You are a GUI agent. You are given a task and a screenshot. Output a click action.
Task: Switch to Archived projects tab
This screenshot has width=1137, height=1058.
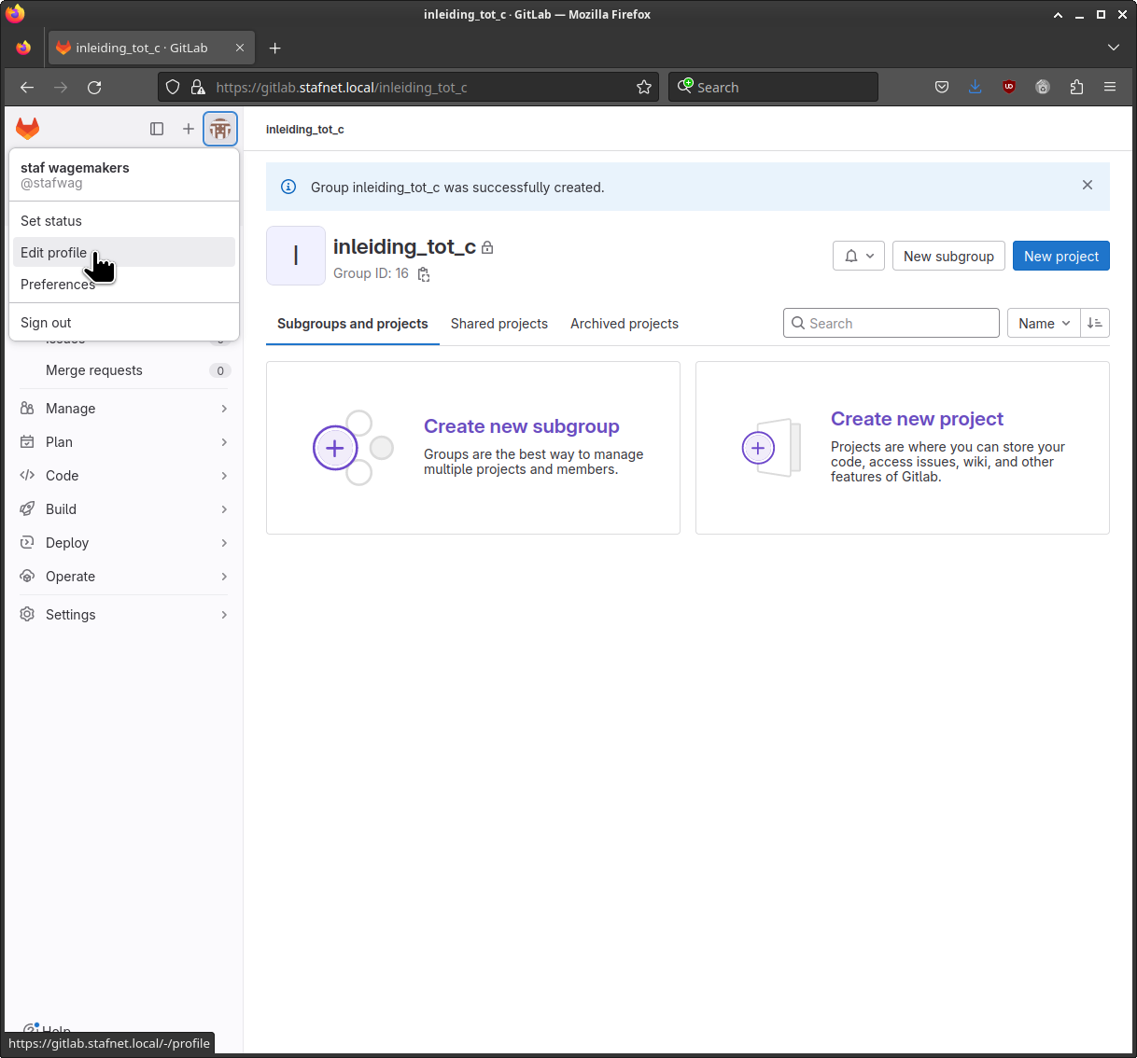click(624, 324)
